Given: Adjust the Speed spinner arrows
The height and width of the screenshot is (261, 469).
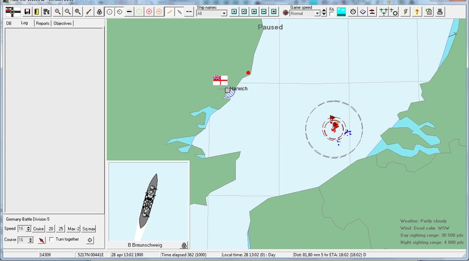Looking at the screenshot, I should [x=28, y=229].
